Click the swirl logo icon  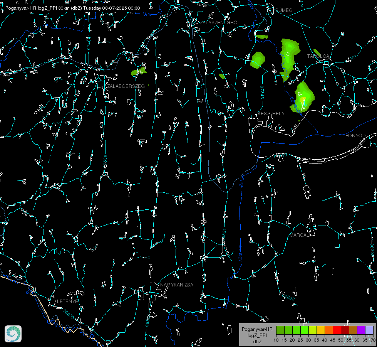click(x=13, y=334)
